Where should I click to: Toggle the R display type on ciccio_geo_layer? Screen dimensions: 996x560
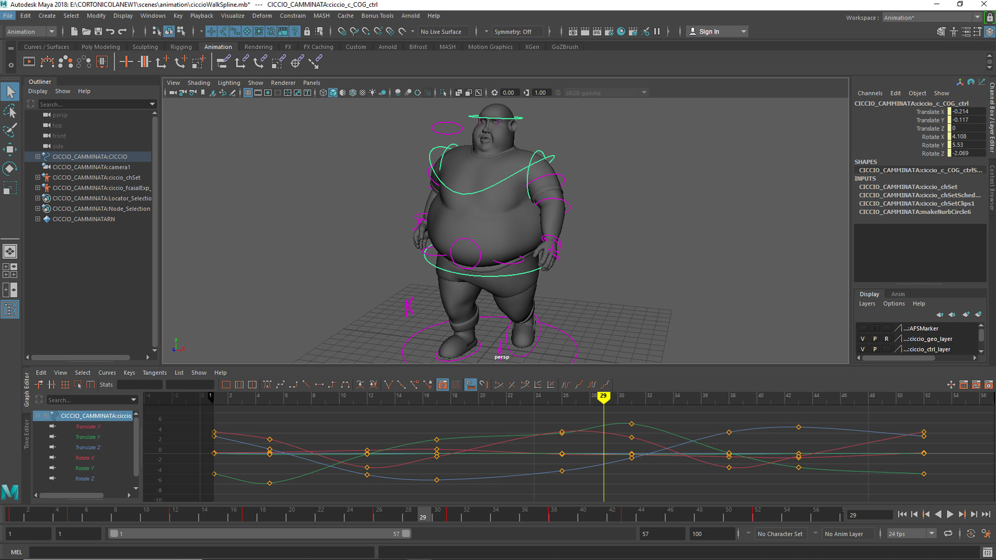(x=887, y=339)
